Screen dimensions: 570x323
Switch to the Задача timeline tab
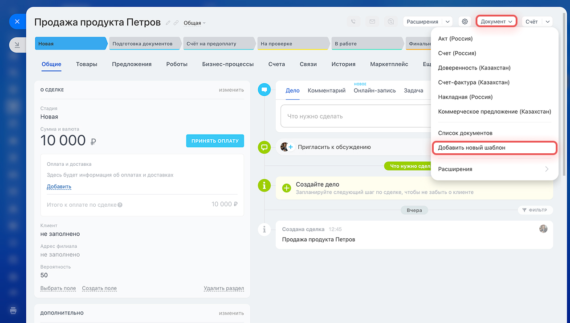tap(414, 90)
